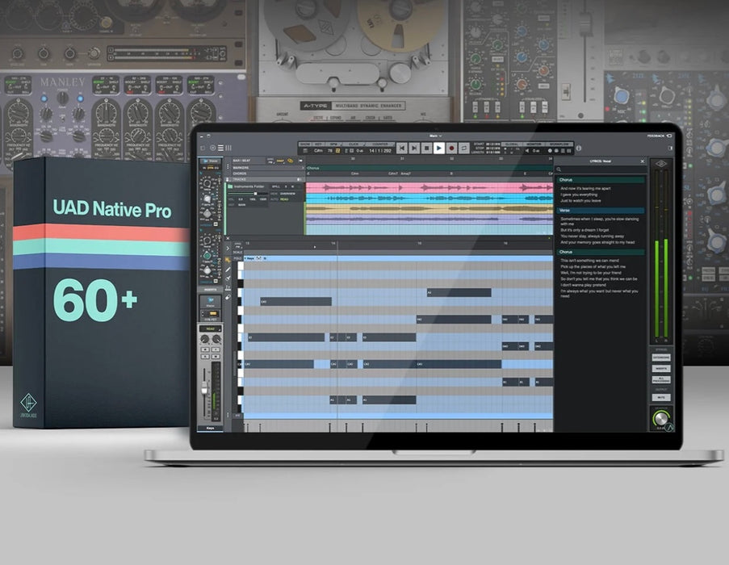Click the circular target icon in the top toolbar
The width and height of the screenshot is (729, 565).
(213, 149)
